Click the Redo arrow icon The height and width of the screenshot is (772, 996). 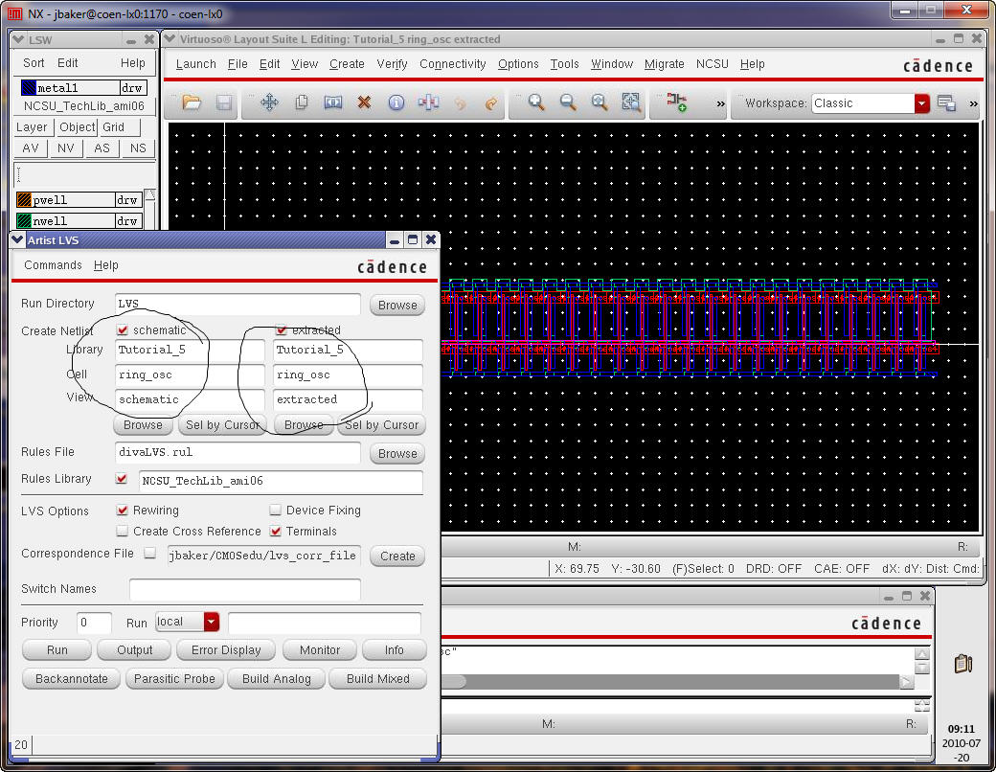click(x=491, y=102)
